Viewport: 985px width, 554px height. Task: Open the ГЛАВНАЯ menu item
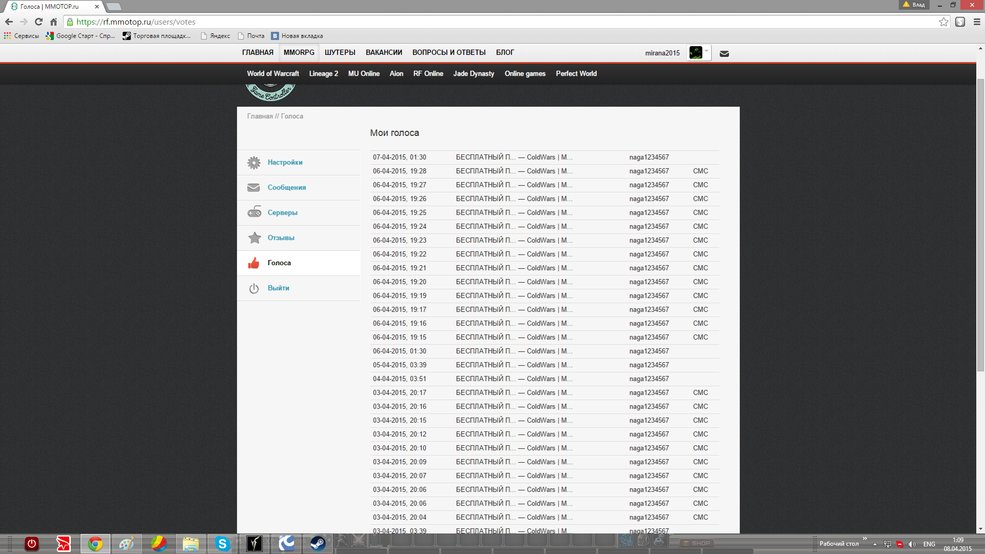click(258, 52)
